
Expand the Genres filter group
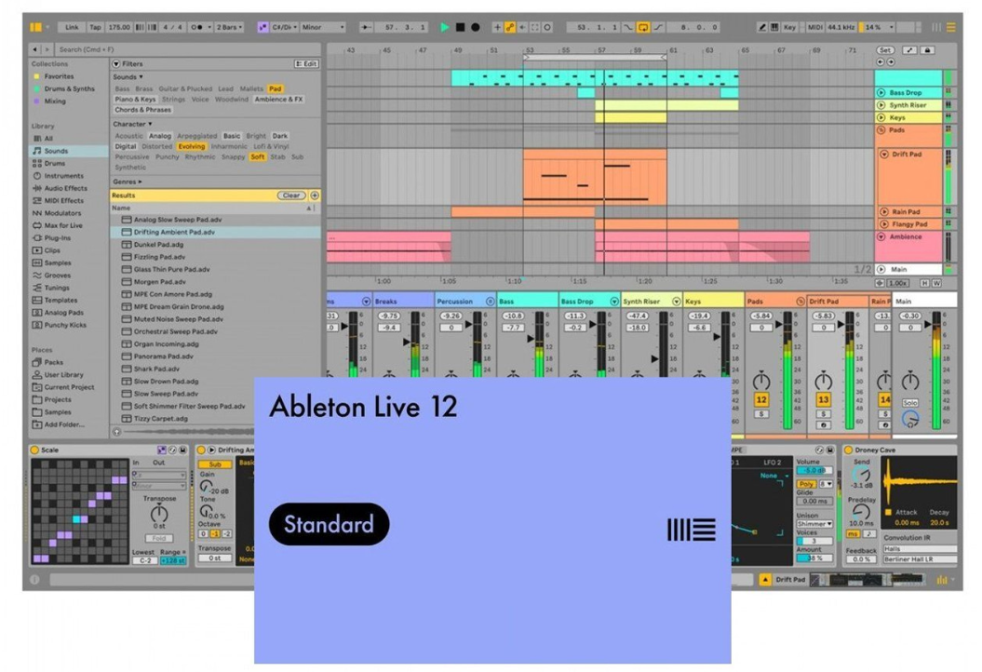pyautogui.click(x=128, y=181)
